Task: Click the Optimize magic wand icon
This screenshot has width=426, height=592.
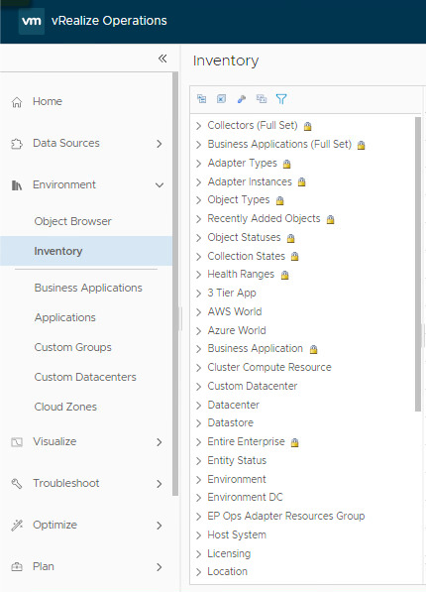Action: [x=17, y=526]
